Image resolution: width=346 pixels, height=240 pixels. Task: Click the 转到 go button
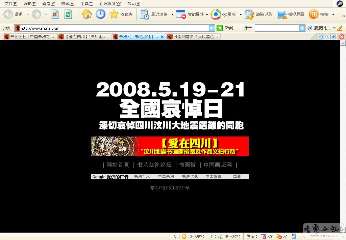pos(225,28)
